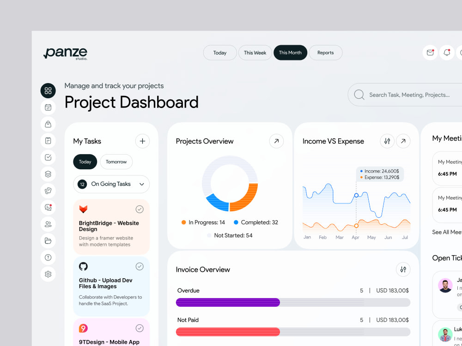Click the 'In Progress: 14' legend
The width and height of the screenshot is (462, 346).
coord(203,222)
